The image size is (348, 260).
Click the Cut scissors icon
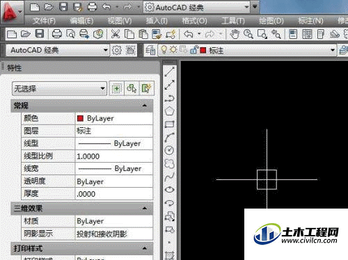(x=116, y=34)
